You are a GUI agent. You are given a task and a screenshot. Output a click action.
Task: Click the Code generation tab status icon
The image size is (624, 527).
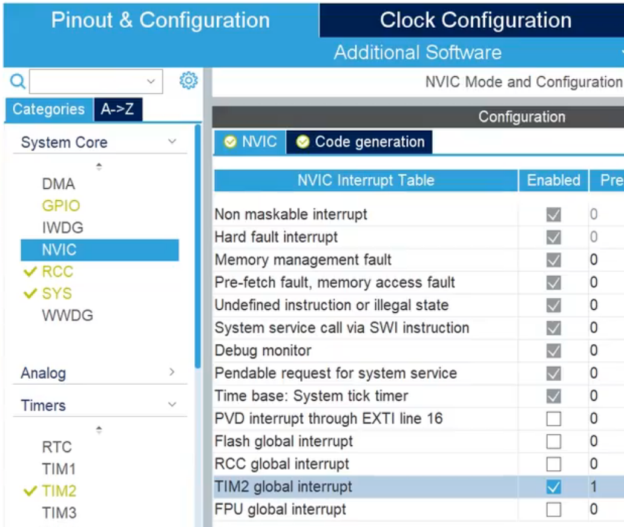click(303, 142)
